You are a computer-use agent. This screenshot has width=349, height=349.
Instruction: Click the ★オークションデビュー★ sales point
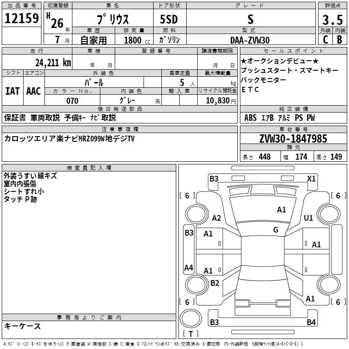[x=280, y=61]
